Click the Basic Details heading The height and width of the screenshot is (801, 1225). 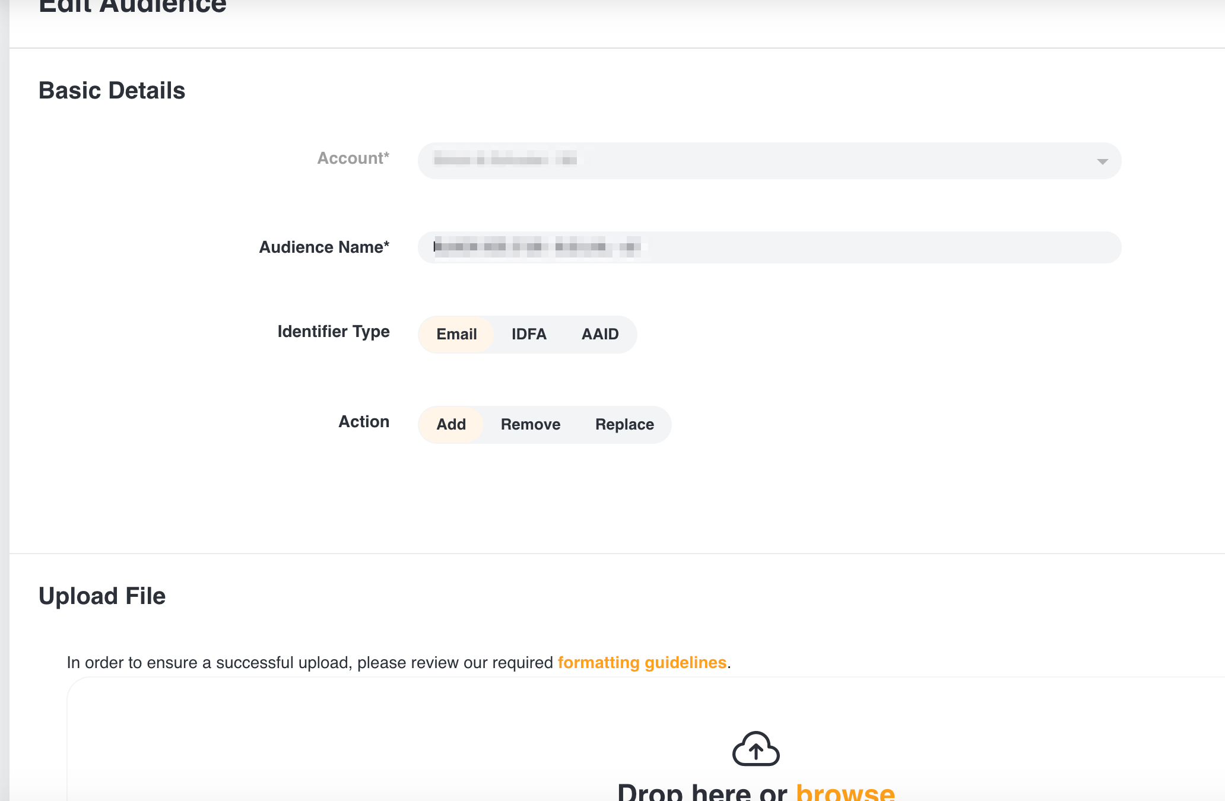point(112,91)
